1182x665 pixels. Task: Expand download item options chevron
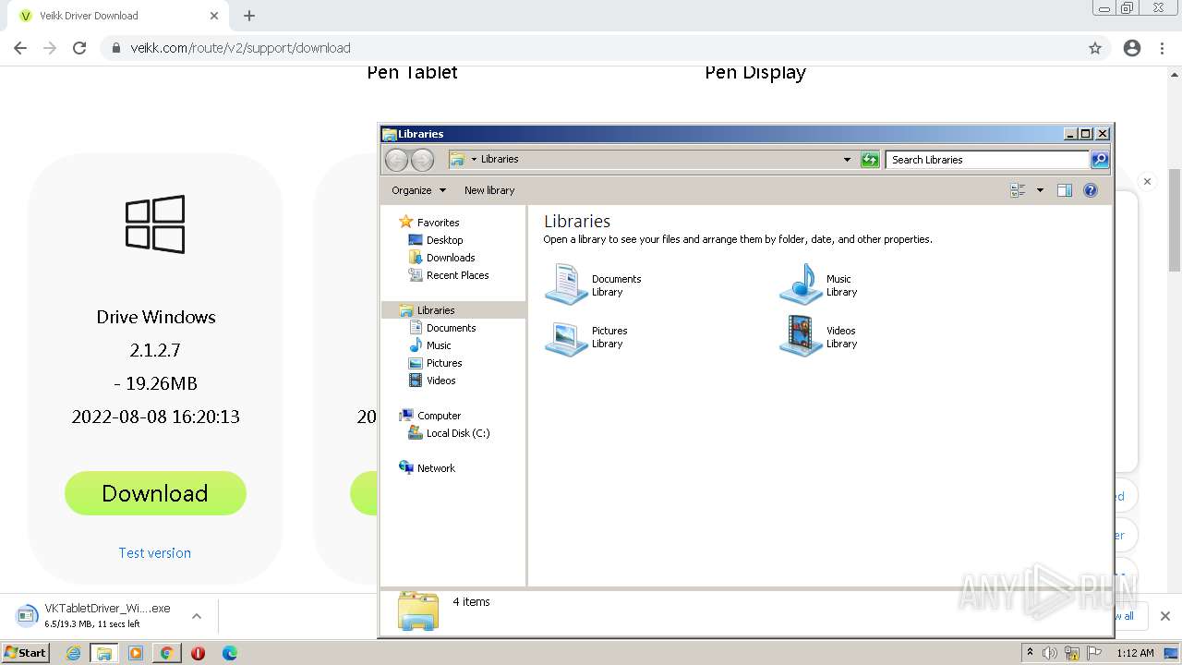(x=197, y=616)
